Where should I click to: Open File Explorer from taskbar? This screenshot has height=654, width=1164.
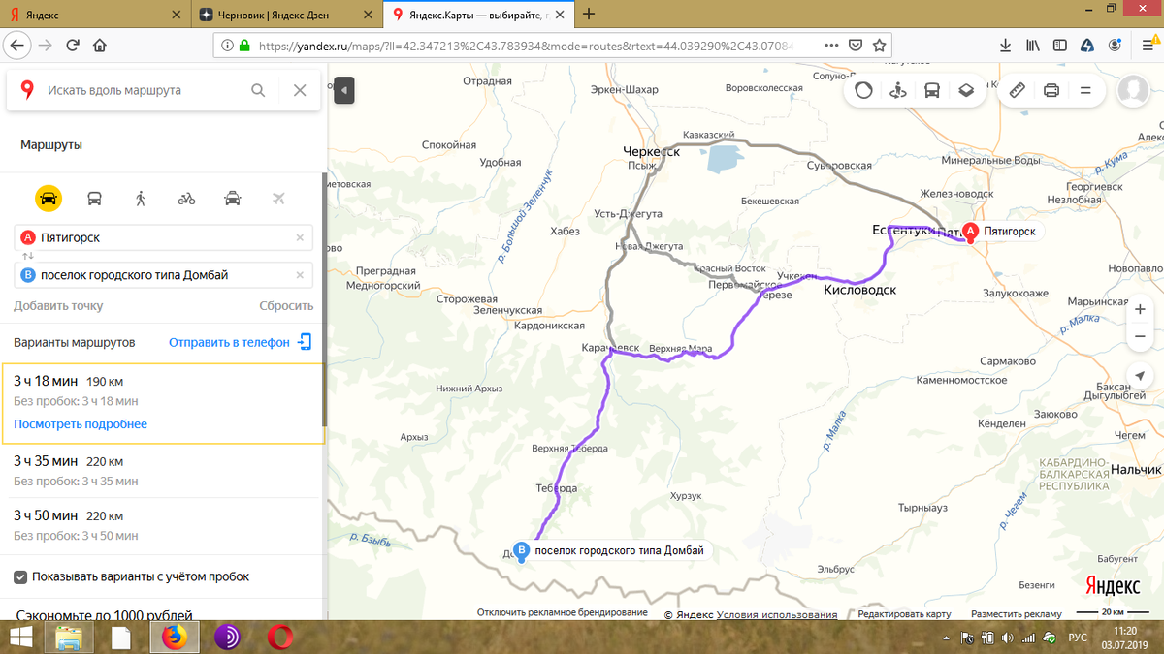[68, 638]
